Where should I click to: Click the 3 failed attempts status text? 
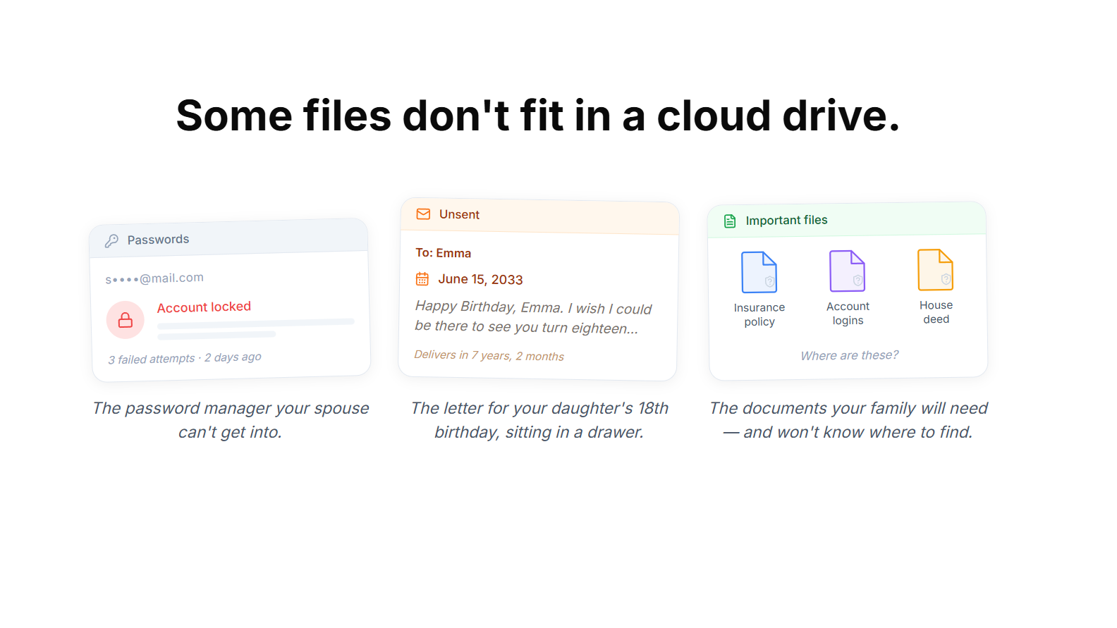(x=184, y=358)
